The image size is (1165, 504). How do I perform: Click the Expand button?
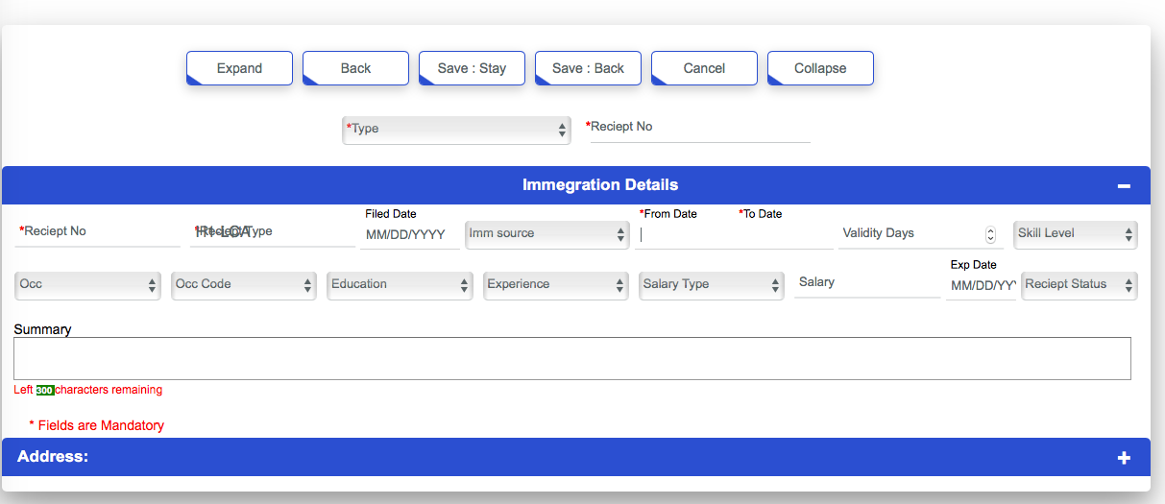point(239,68)
